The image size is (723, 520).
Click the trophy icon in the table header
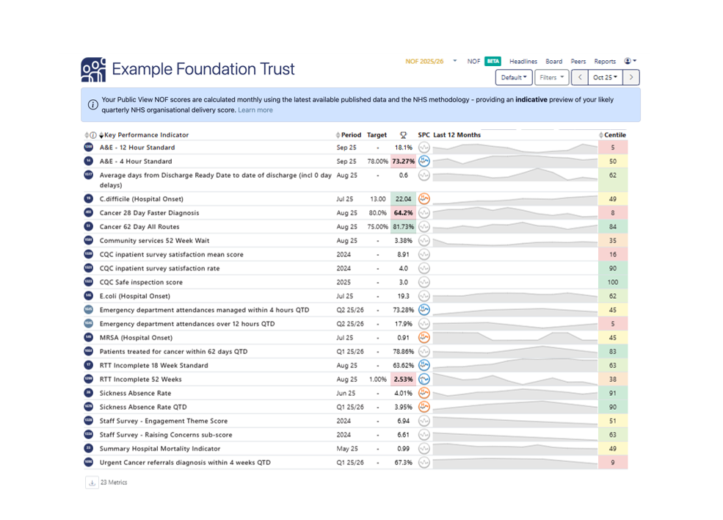click(403, 135)
